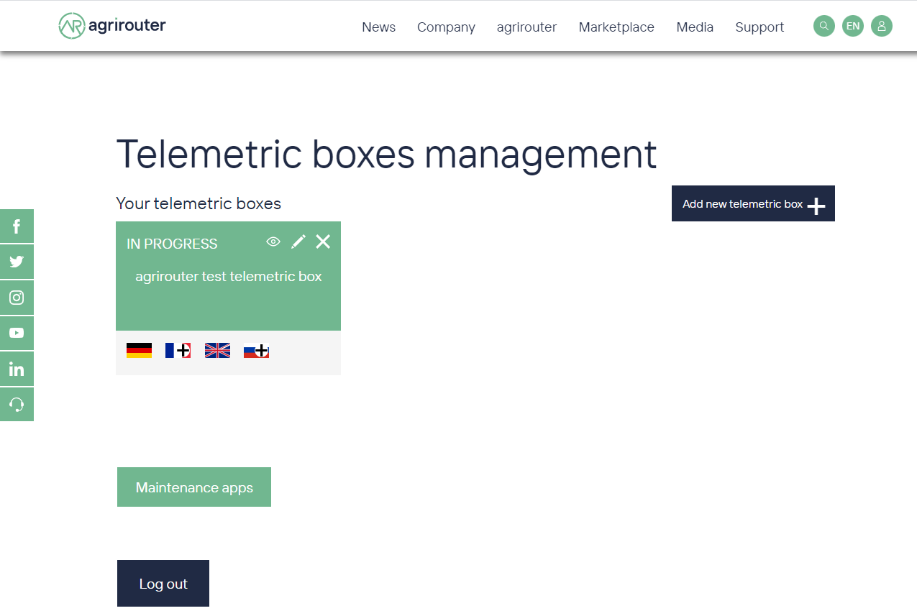Go to the Support menu item

tap(759, 27)
